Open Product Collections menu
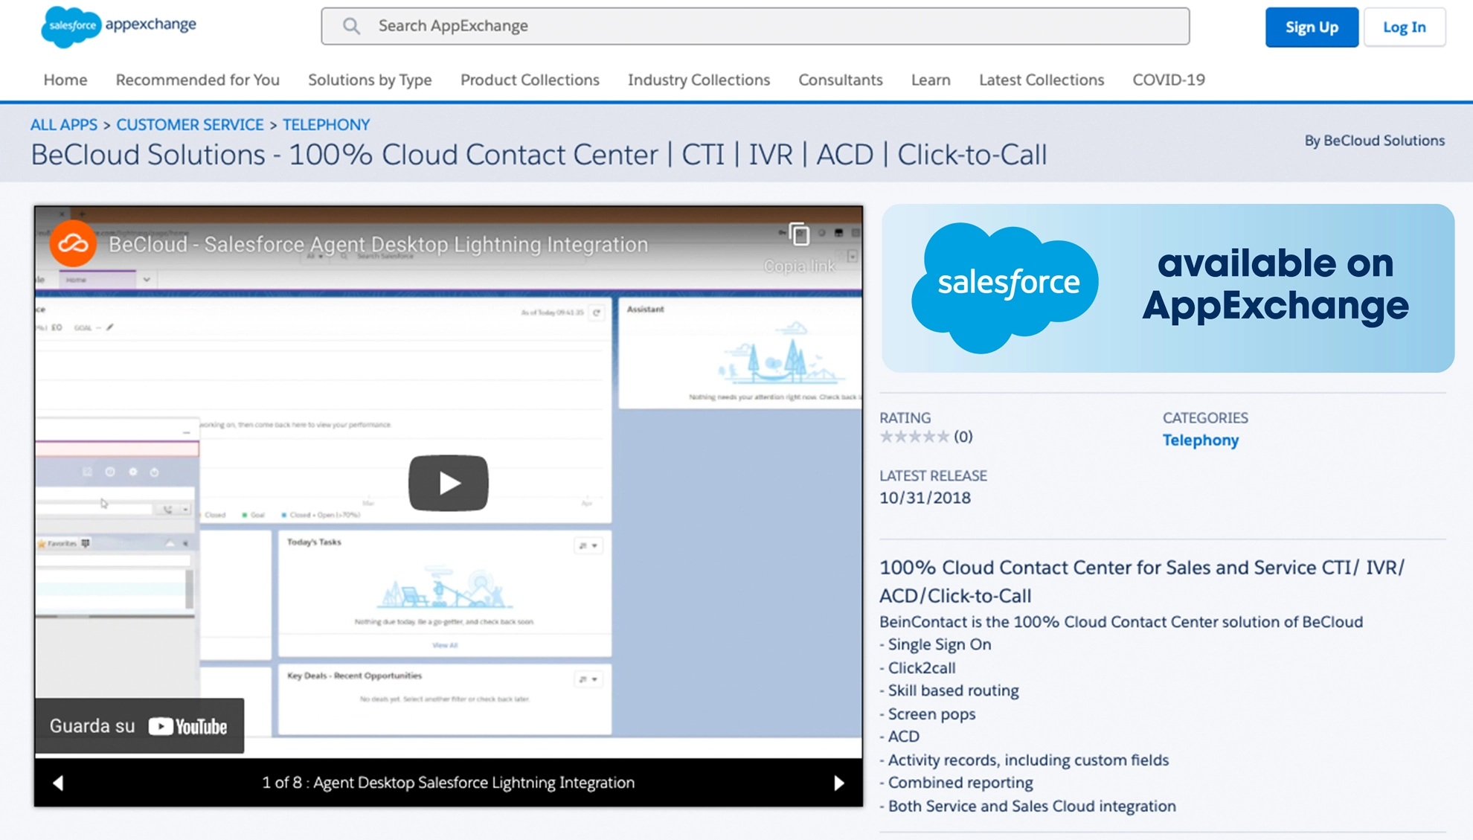The height and width of the screenshot is (840, 1473). pyautogui.click(x=530, y=80)
